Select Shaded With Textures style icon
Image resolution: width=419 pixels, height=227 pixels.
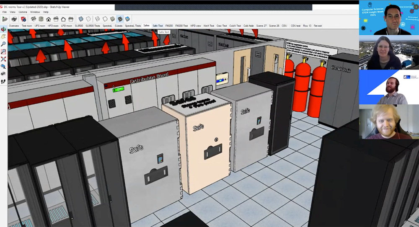(x=120, y=19)
